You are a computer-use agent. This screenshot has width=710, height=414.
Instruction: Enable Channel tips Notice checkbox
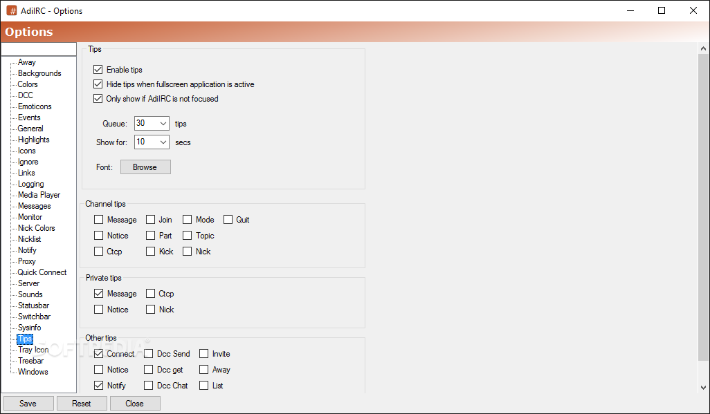(x=99, y=236)
